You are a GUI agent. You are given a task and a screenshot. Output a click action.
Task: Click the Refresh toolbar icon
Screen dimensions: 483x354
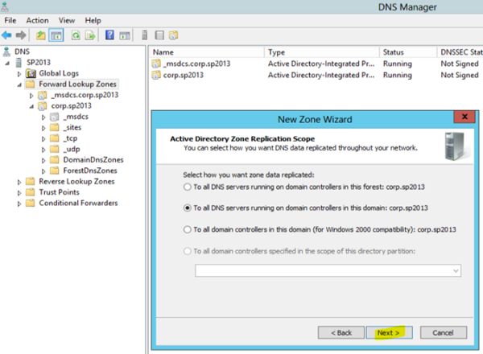pyautogui.click(x=76, y=35)
